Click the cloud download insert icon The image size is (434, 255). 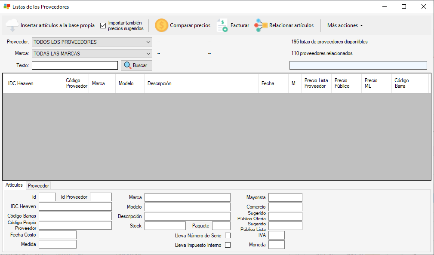(12, 25)
